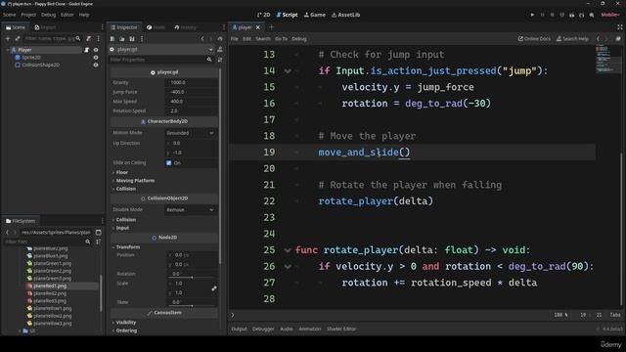This screenshot has height=352, width=626.
Task: Switch to the History dock tab
Action: [x=185, y=27]
